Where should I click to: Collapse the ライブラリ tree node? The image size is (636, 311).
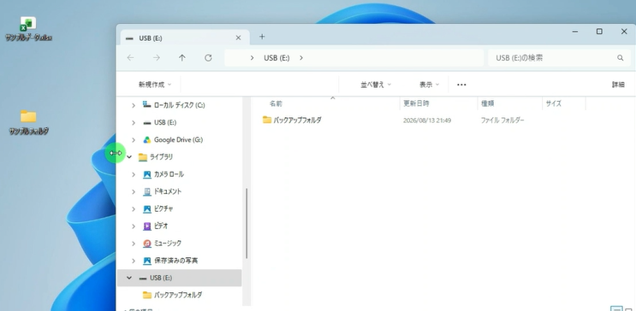[129, 156]
